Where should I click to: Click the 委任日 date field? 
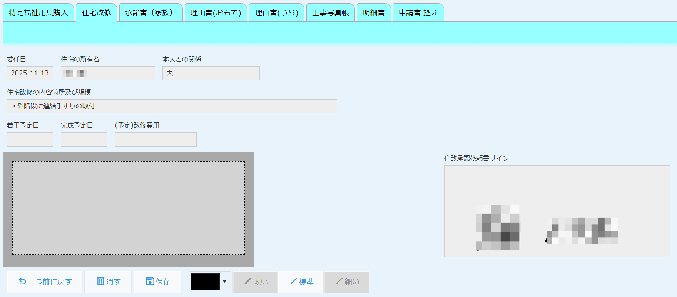click(30, 73)
